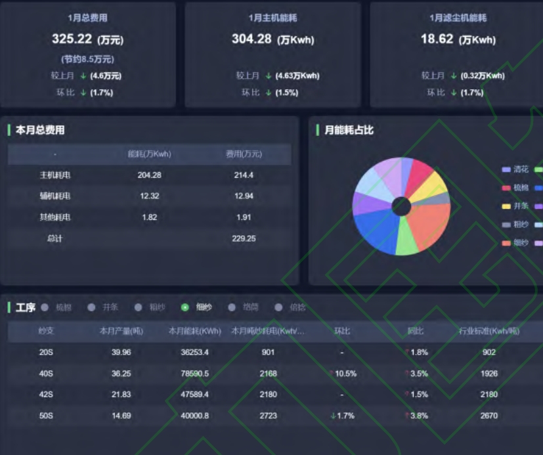This screenshot has height=455, width=543.
Task: Toggle the red 梳棉 legend swatch
Action: [506, 188]
